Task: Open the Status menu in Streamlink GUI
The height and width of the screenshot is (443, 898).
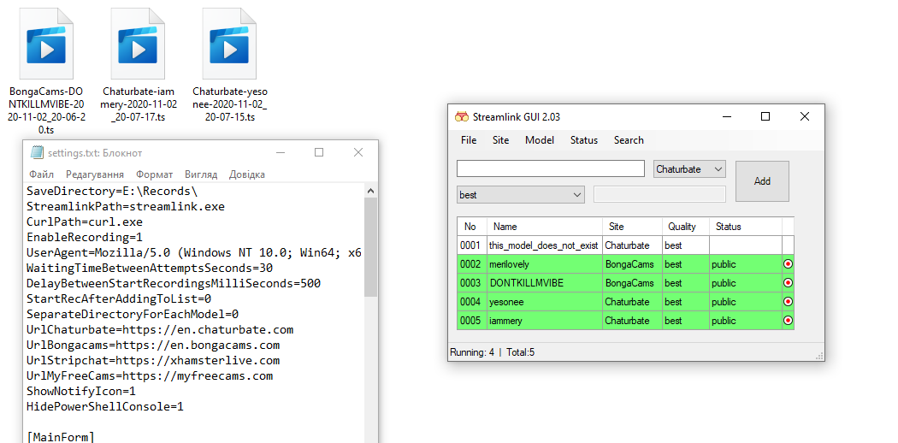Action: pos(584,140)
